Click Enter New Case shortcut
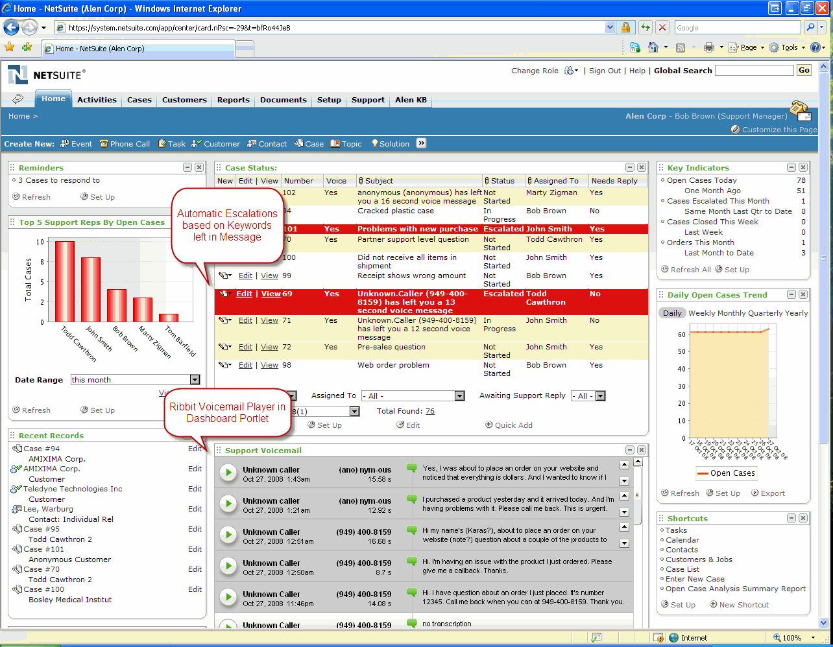 (x=695, y=579)
